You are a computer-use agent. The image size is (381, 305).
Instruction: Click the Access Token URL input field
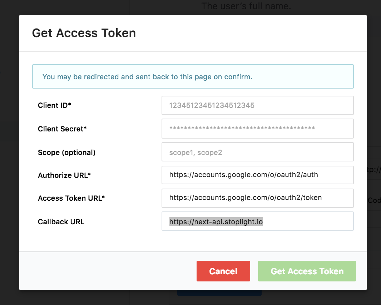point(257,198)
